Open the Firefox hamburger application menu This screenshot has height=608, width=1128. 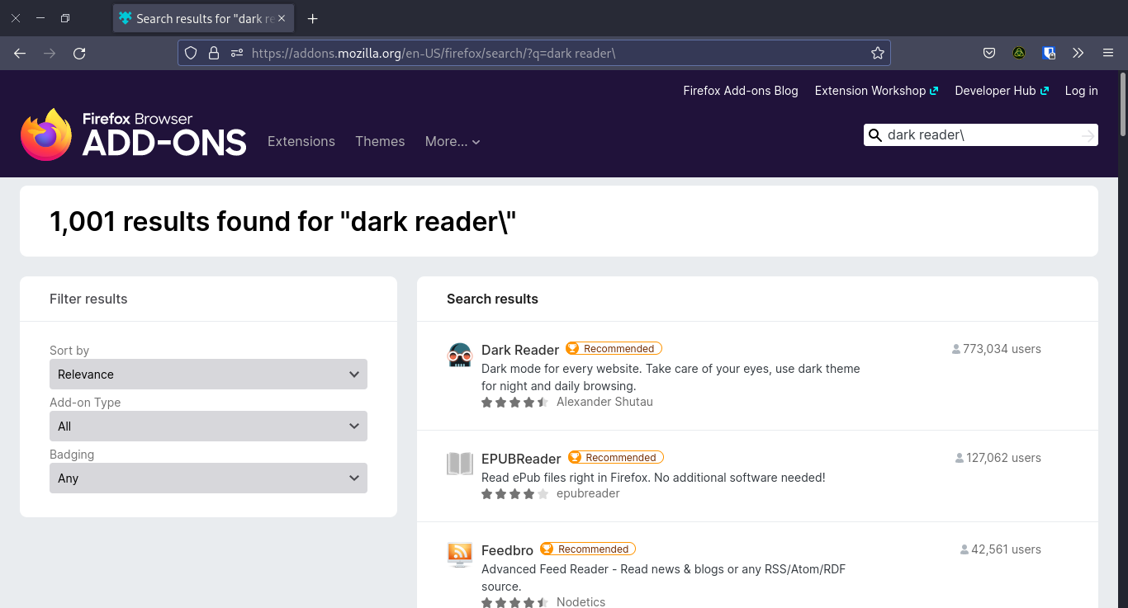coord(1108,53)
